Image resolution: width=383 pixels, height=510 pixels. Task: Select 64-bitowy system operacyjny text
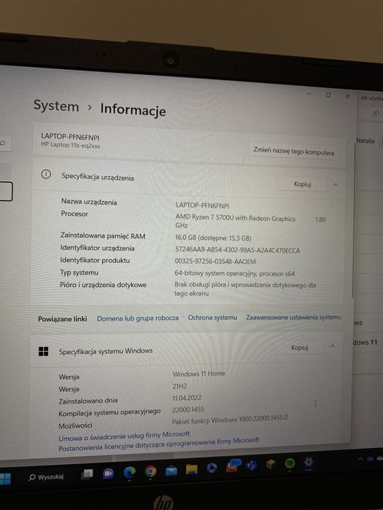click(234, 273)
